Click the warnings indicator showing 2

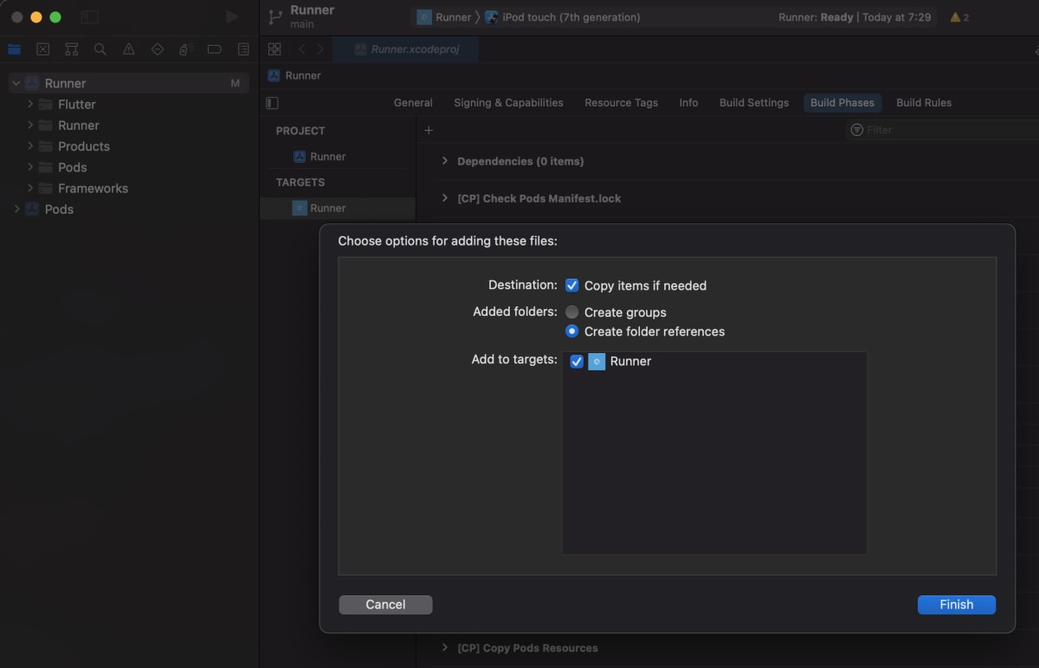click(959, 17)
